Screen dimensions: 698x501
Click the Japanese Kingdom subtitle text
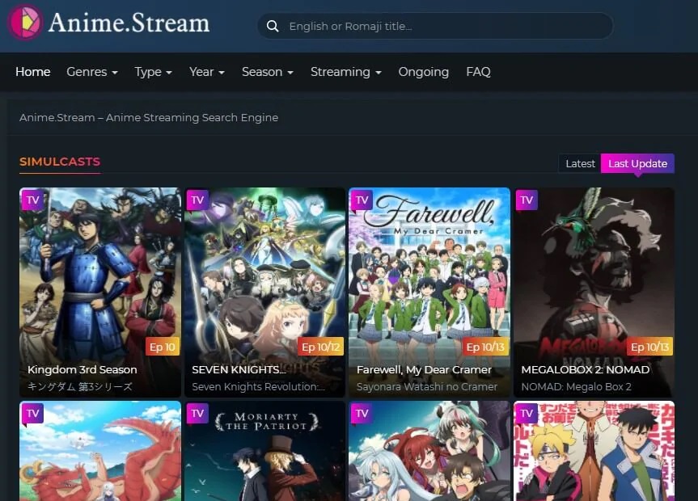(x=80, y=386)
